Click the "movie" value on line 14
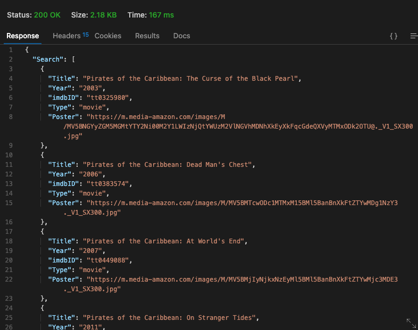This screenshot has width=418, height=330. pyautogui.click(x=93, y=193)
